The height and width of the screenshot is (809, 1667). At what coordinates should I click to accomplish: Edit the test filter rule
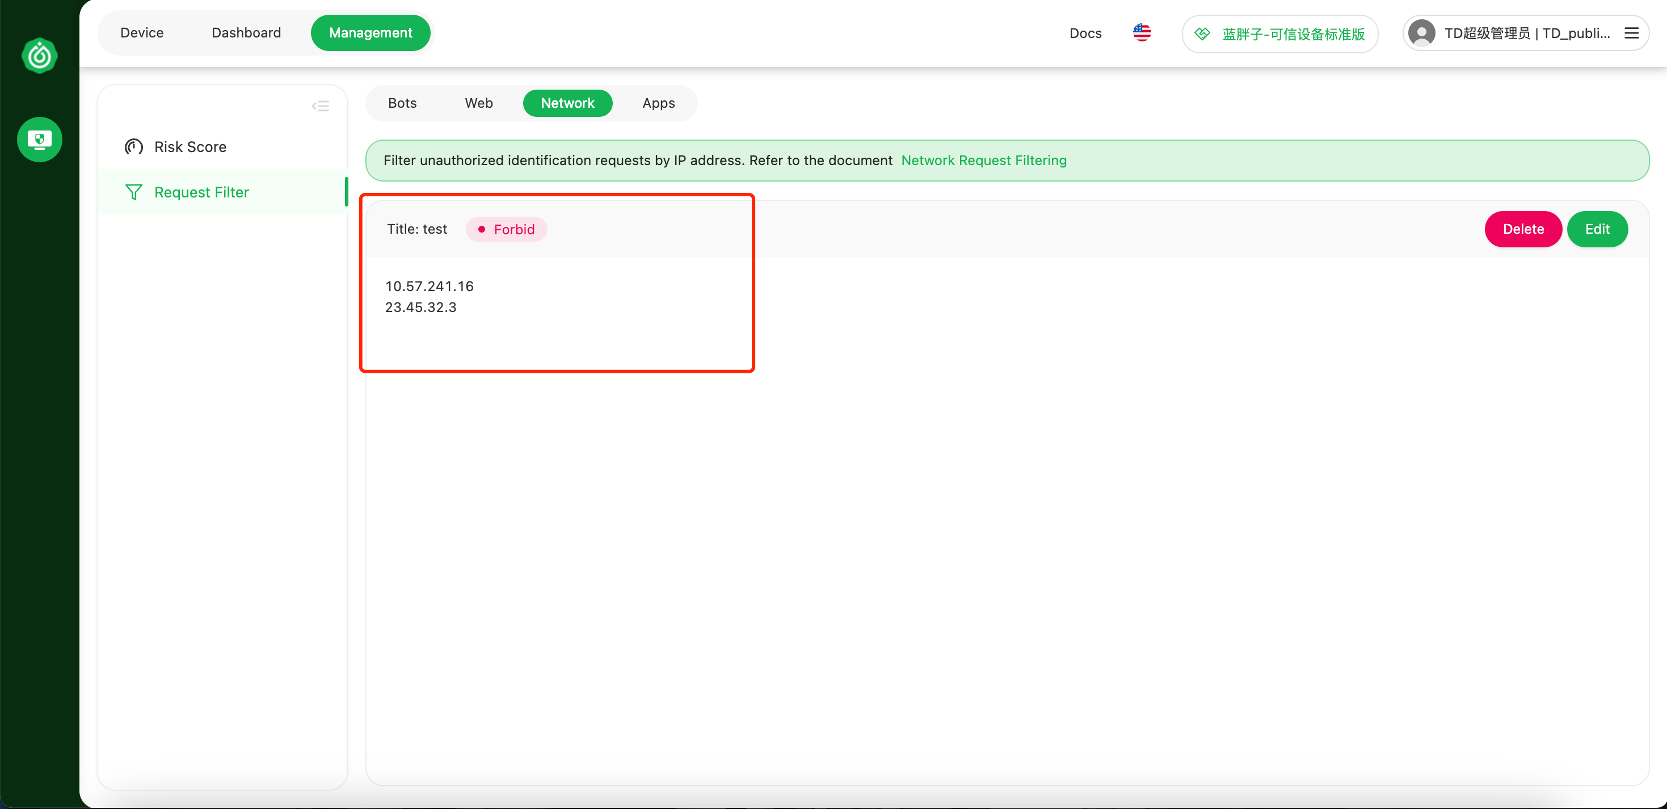(1597, 229)
